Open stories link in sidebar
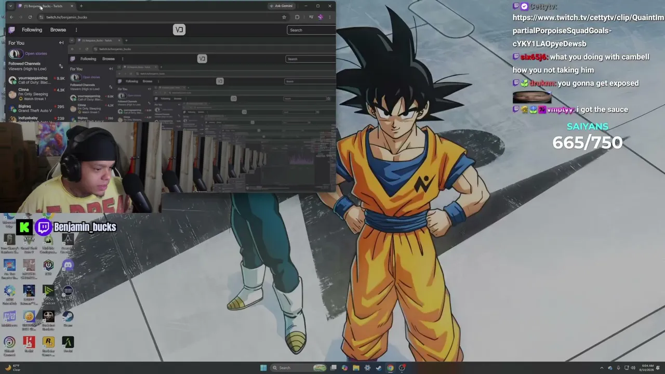 point(36,54)
